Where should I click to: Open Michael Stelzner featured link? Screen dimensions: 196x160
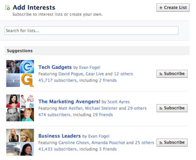(x=101, y=108)
